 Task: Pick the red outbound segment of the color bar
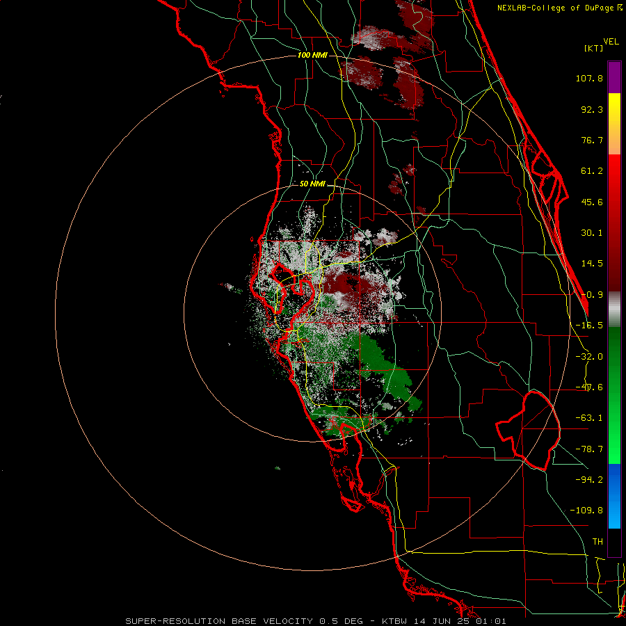pos(614,223)
